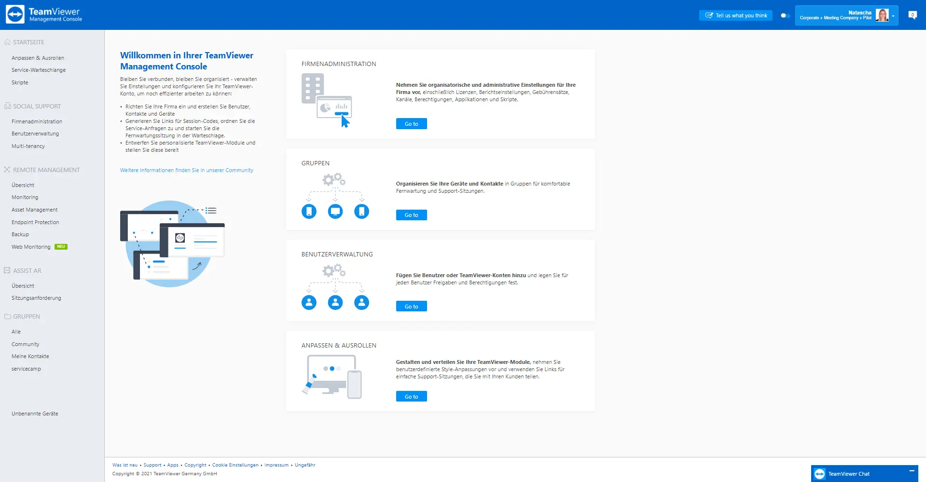Image resolution: width=926 pixels, height=482 pixels.
Task: Select Multi-tenancy in the sidebar
Action: [28, 146]
